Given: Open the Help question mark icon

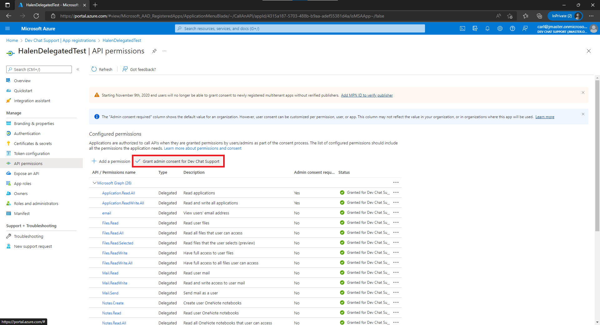Looking at the screenshot, I should coord(512,28).
